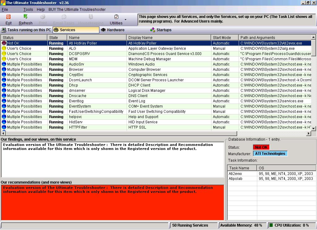Click the blue status icon for Dhcp row
317x230 pixels.
pyautogui.click(x=4, y=85)
